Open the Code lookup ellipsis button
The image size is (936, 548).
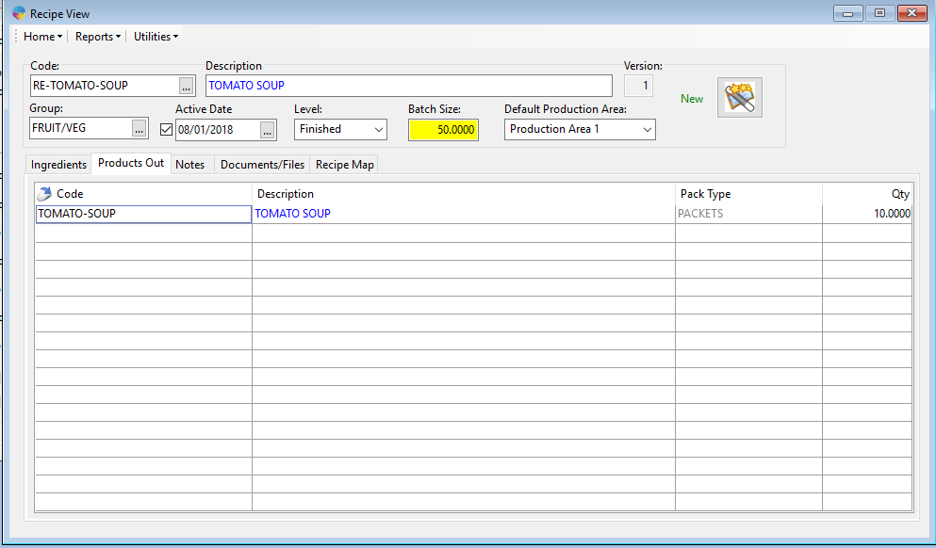187,86
